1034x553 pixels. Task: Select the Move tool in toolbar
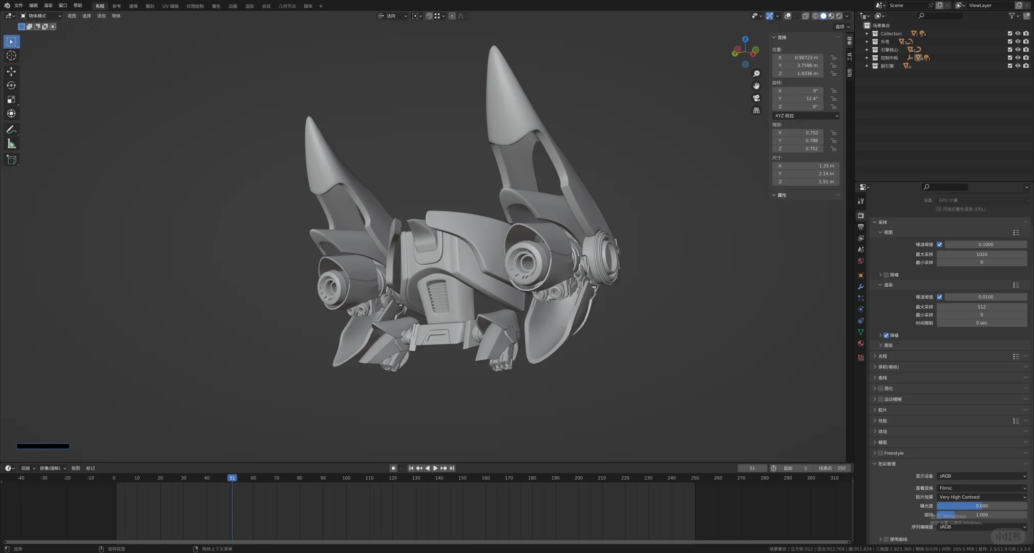(11, 72)
